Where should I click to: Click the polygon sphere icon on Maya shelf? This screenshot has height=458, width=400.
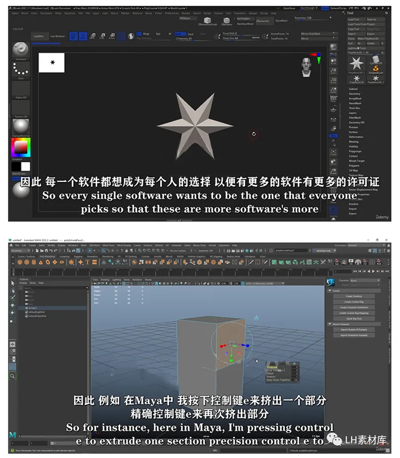20,262
